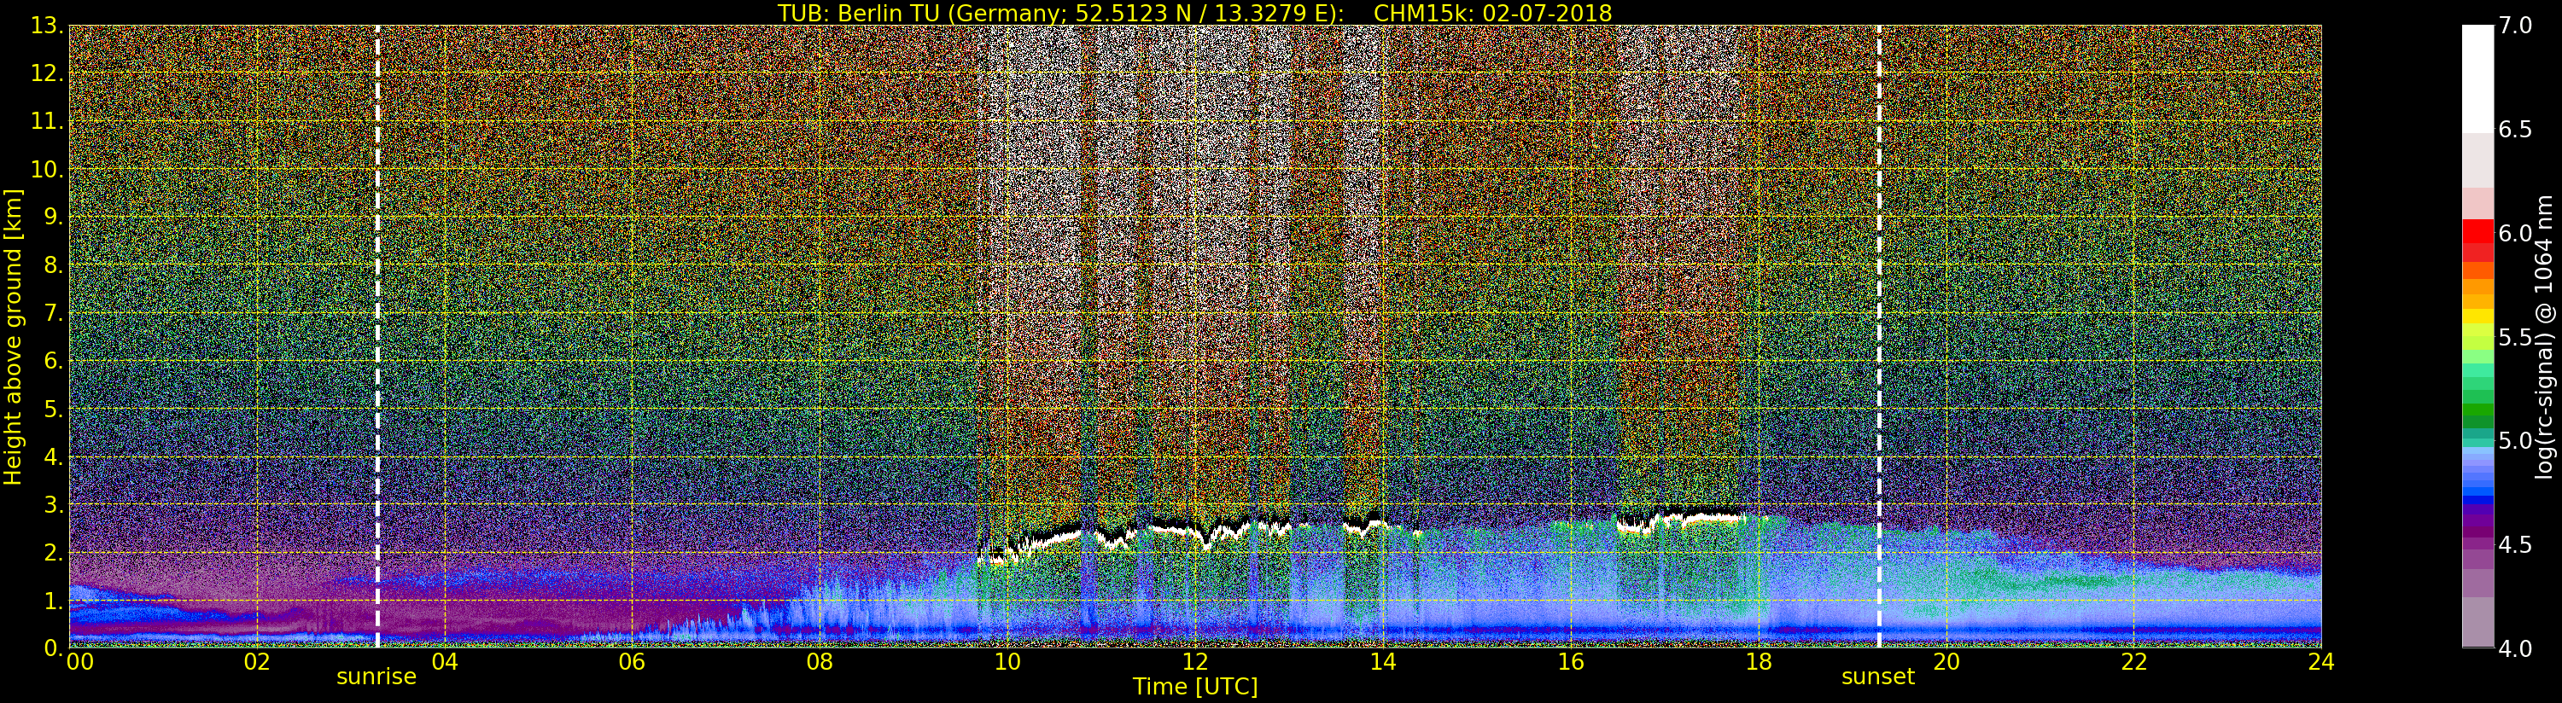2562x703 pixels.
Task: Click the '00' time tick label
Action: 79,661
